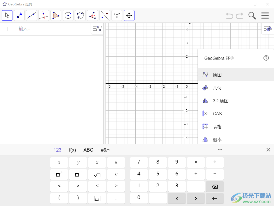274x206 pixels.
Task: Tap the division ÷ key
Action: tap(215, 162)
